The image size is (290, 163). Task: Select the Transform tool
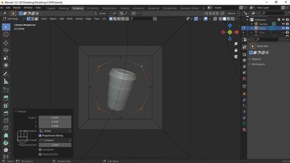click(6, 65)
